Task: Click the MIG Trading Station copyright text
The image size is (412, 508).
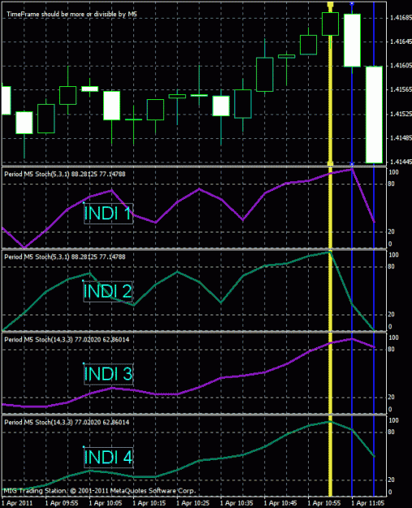Action: click(99, 491)
